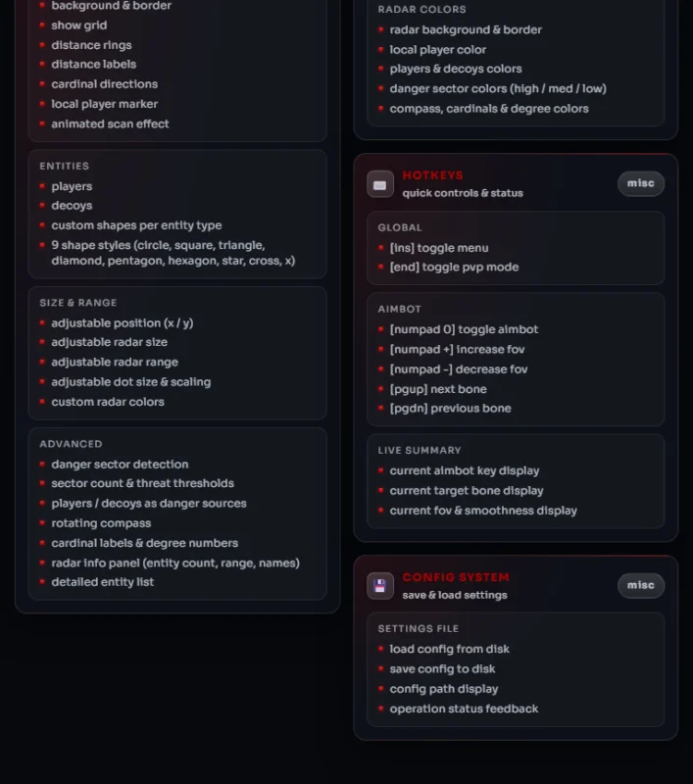Screen dimensions: 693x784
Task: Select 'danger sector detection' entry
Action: (120, 465)
